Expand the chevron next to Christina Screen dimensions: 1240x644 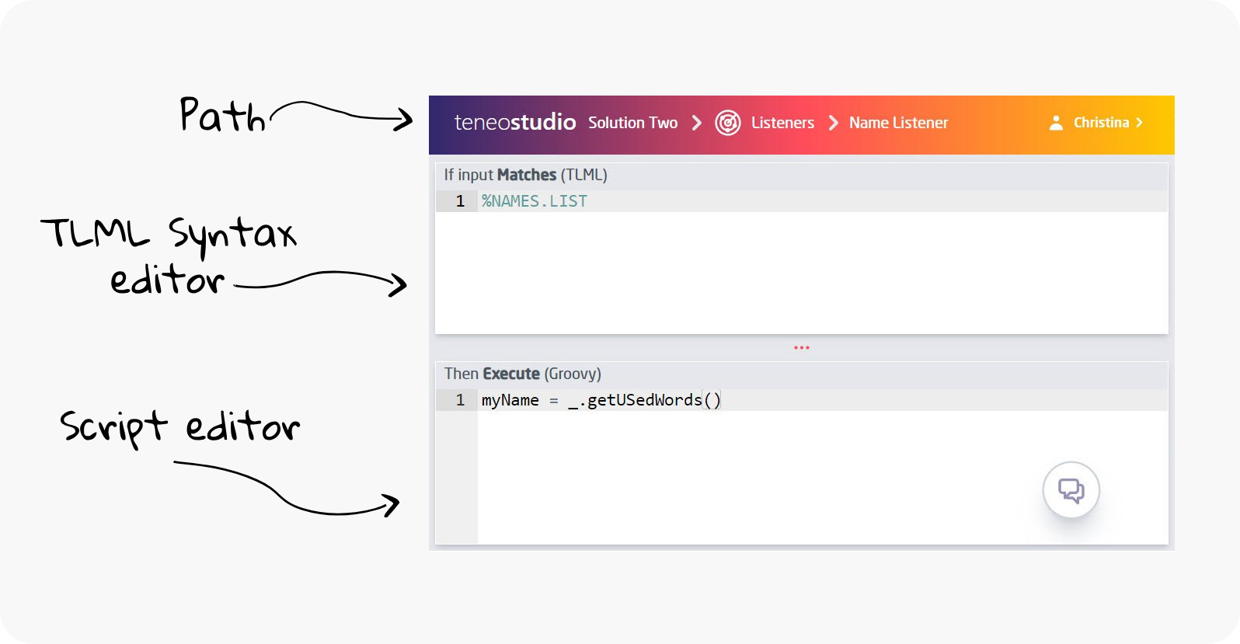point(1140,123)
